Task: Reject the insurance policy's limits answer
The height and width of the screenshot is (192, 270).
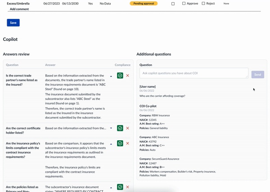Action: (128, 143)
